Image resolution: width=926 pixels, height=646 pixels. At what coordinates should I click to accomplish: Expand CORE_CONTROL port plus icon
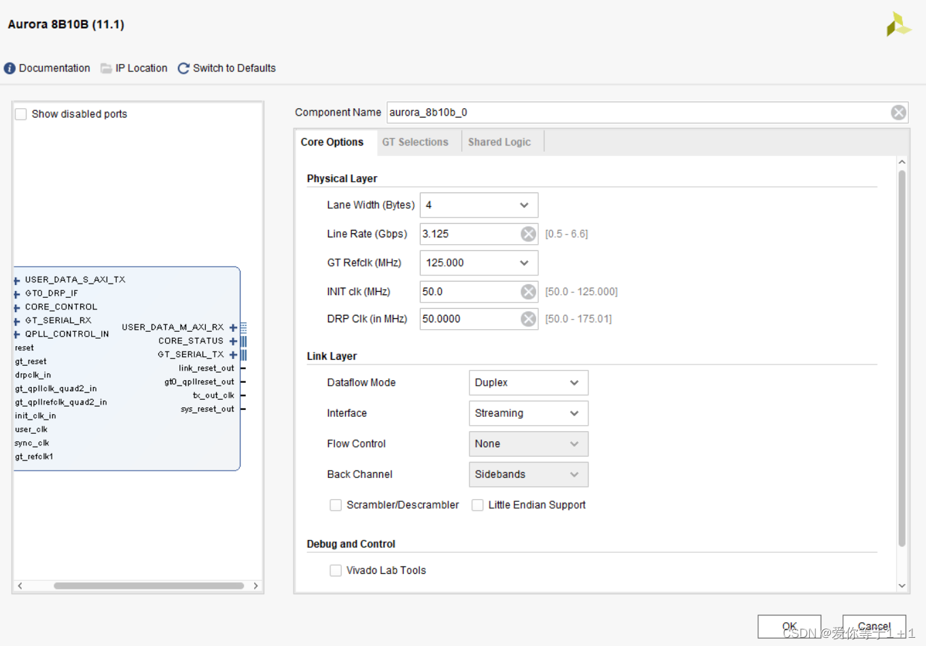17,307
